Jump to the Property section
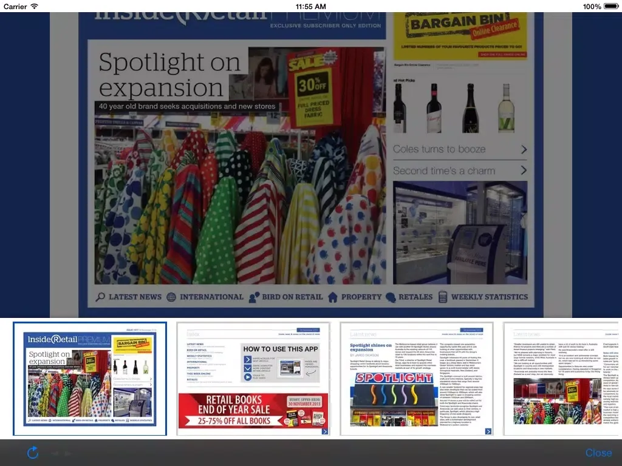Screen dimensions: 622x466 (x=355, y=297)
